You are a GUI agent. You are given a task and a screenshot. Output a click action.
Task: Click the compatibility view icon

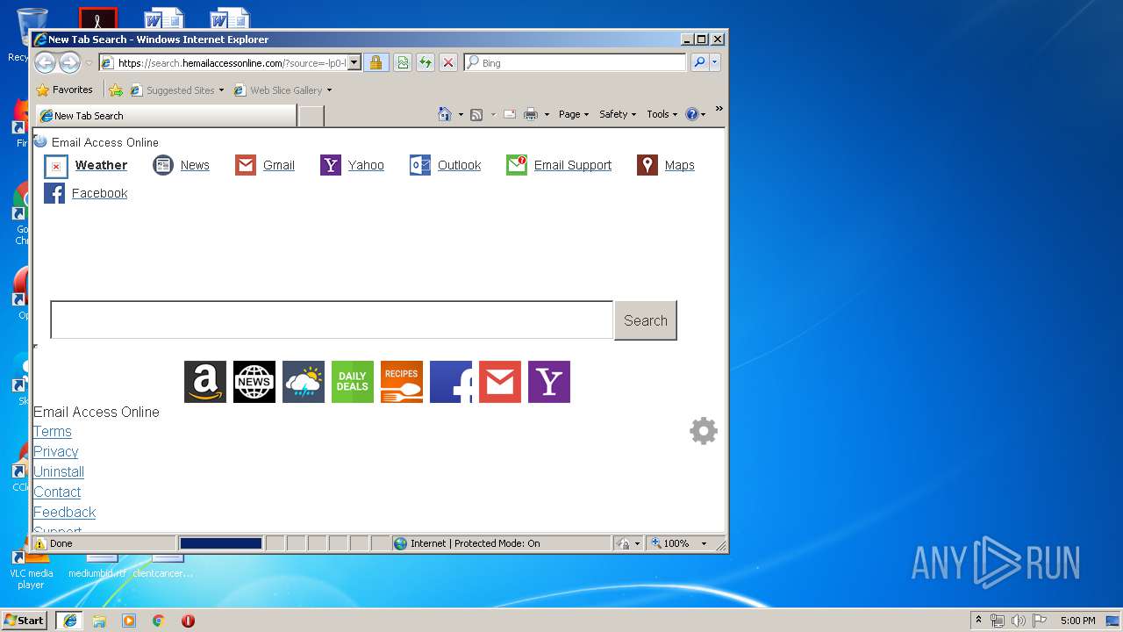pyautogui.click(x=403, y=62)
